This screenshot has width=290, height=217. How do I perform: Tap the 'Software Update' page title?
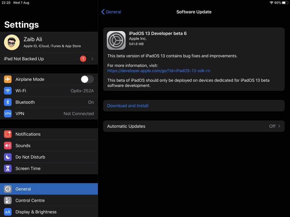[x=194, y=12]
